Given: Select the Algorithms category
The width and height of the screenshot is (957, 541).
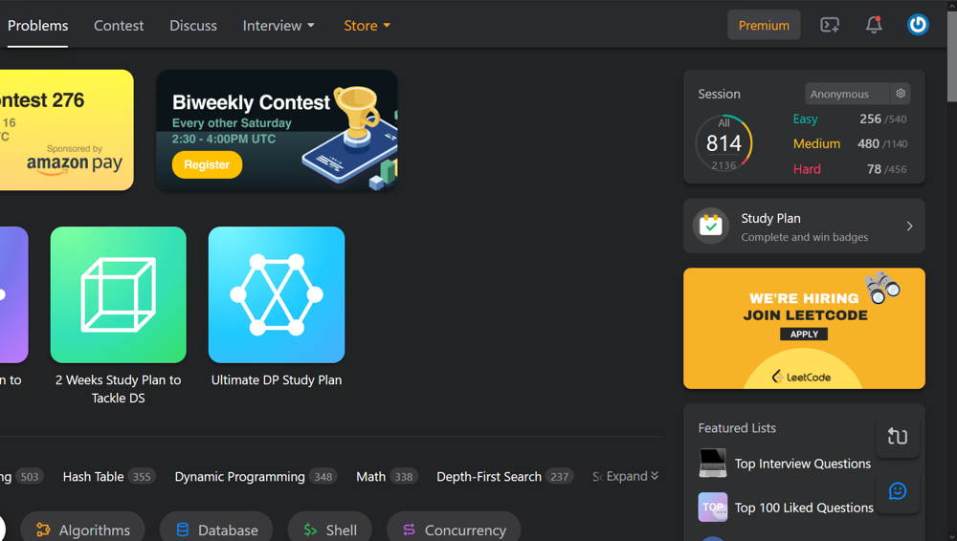Looking at the screenshot, I should point(82,530).
